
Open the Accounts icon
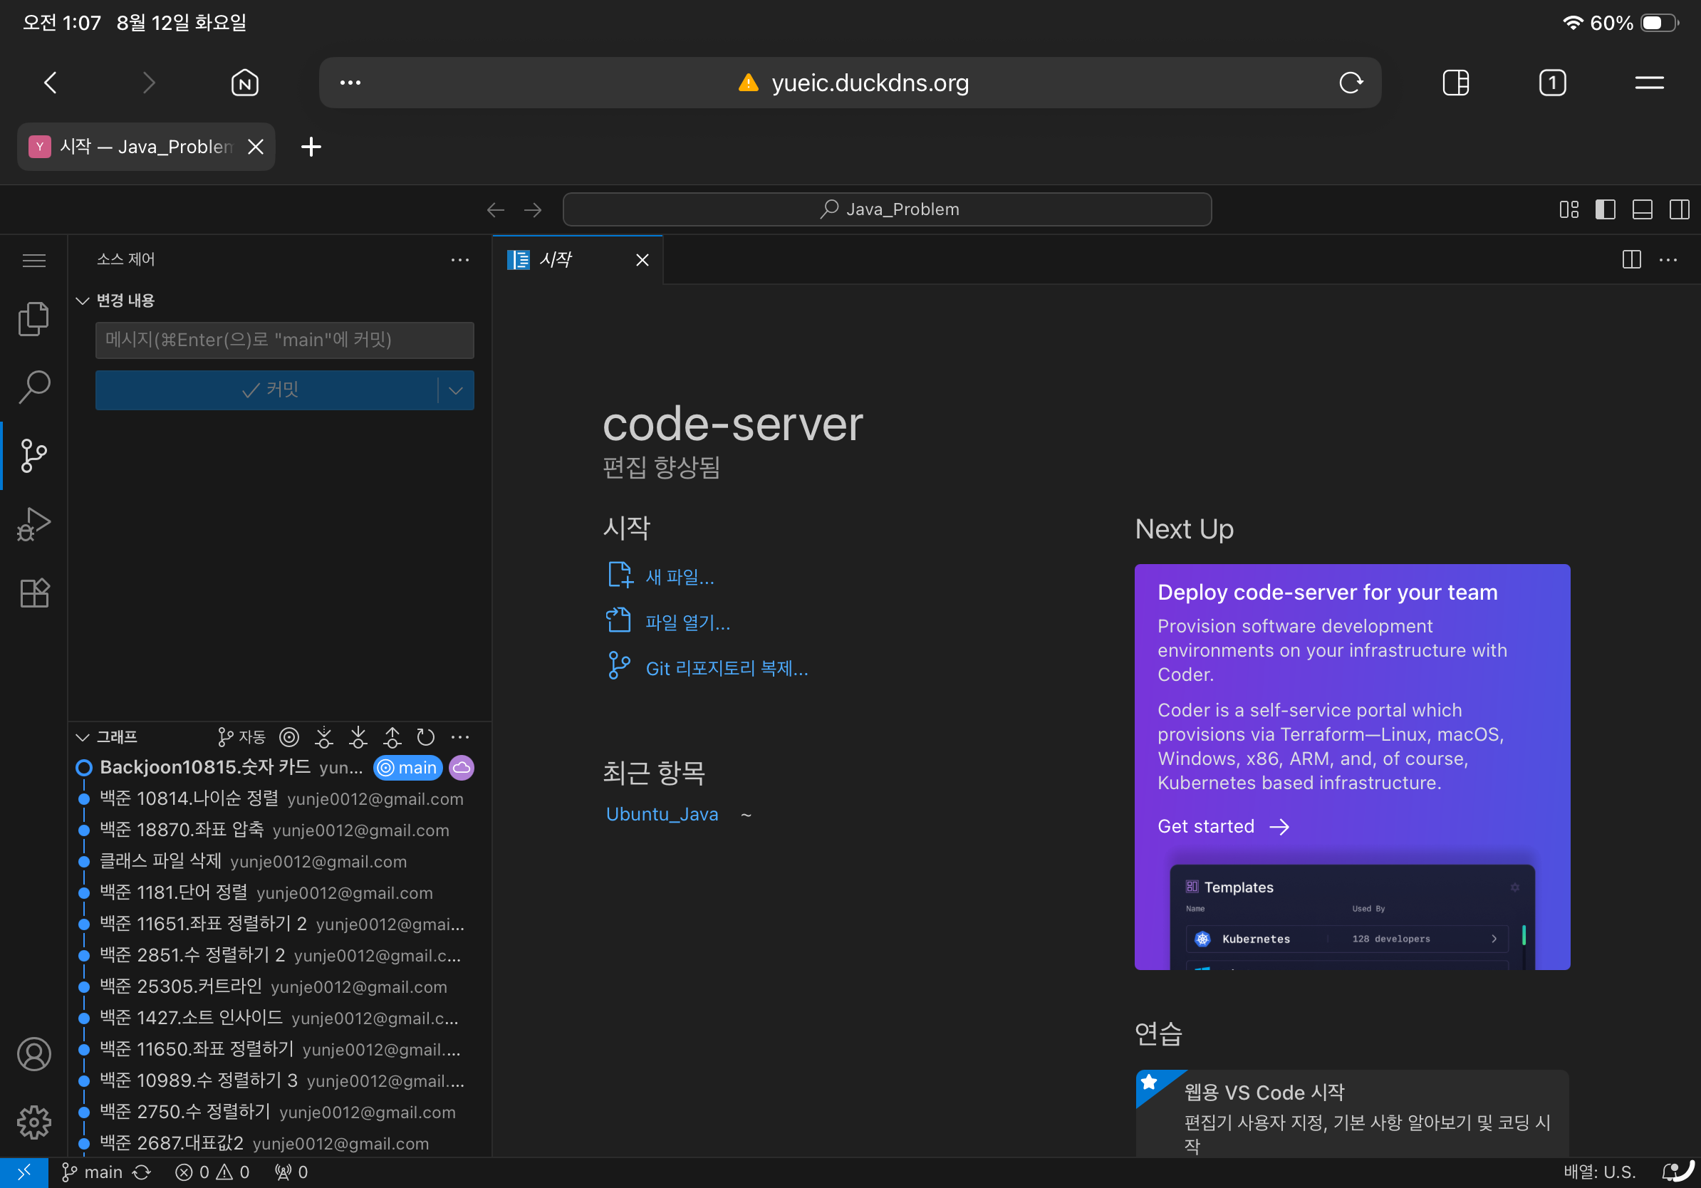[x=33, y=1054]
